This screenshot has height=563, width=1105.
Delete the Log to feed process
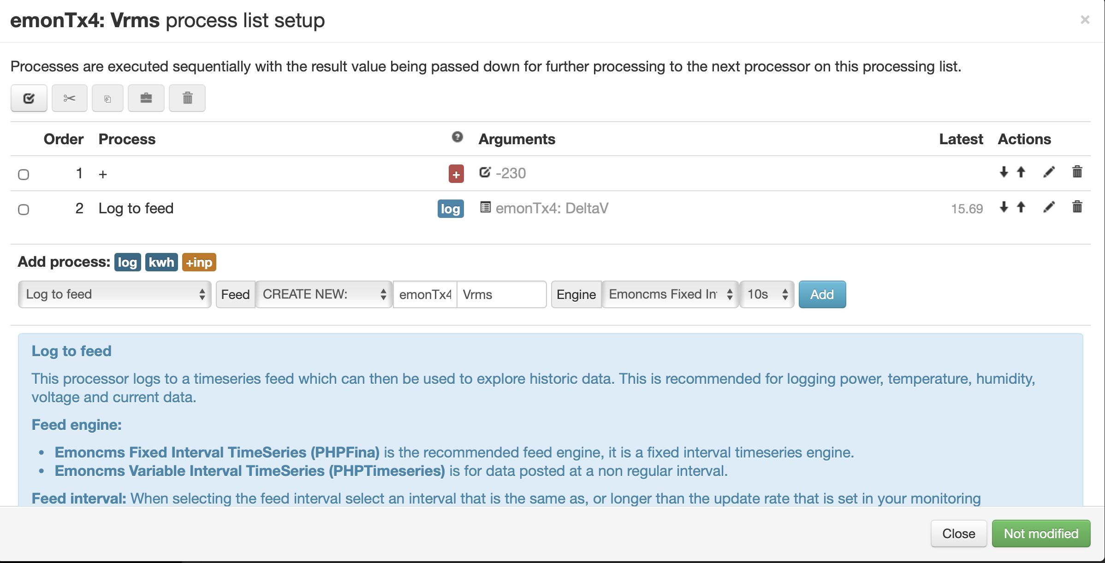(x=1077, y=207)
